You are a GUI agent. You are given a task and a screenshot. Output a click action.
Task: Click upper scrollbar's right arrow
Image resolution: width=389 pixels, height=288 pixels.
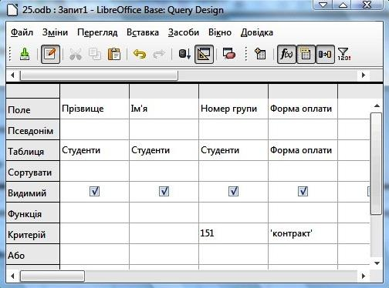tap(364, 75)
